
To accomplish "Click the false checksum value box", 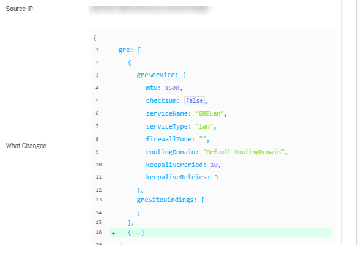I will (195, 100).
